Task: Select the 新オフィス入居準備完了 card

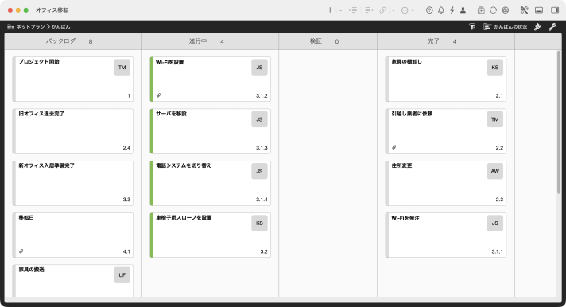Action: [73, 183]
